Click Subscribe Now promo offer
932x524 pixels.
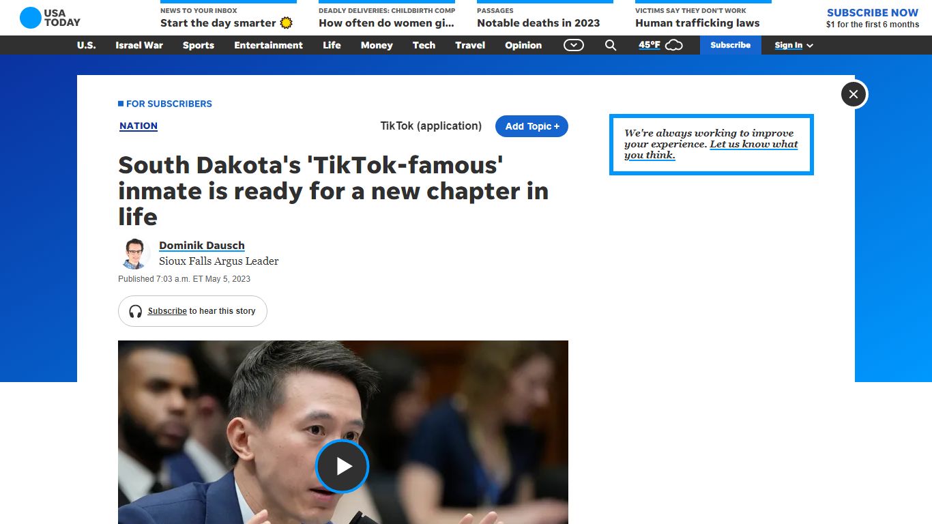pyautogui.click(x=873, y=18)
